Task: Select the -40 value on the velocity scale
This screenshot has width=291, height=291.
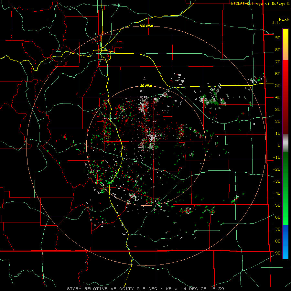Action: (276, 193)
